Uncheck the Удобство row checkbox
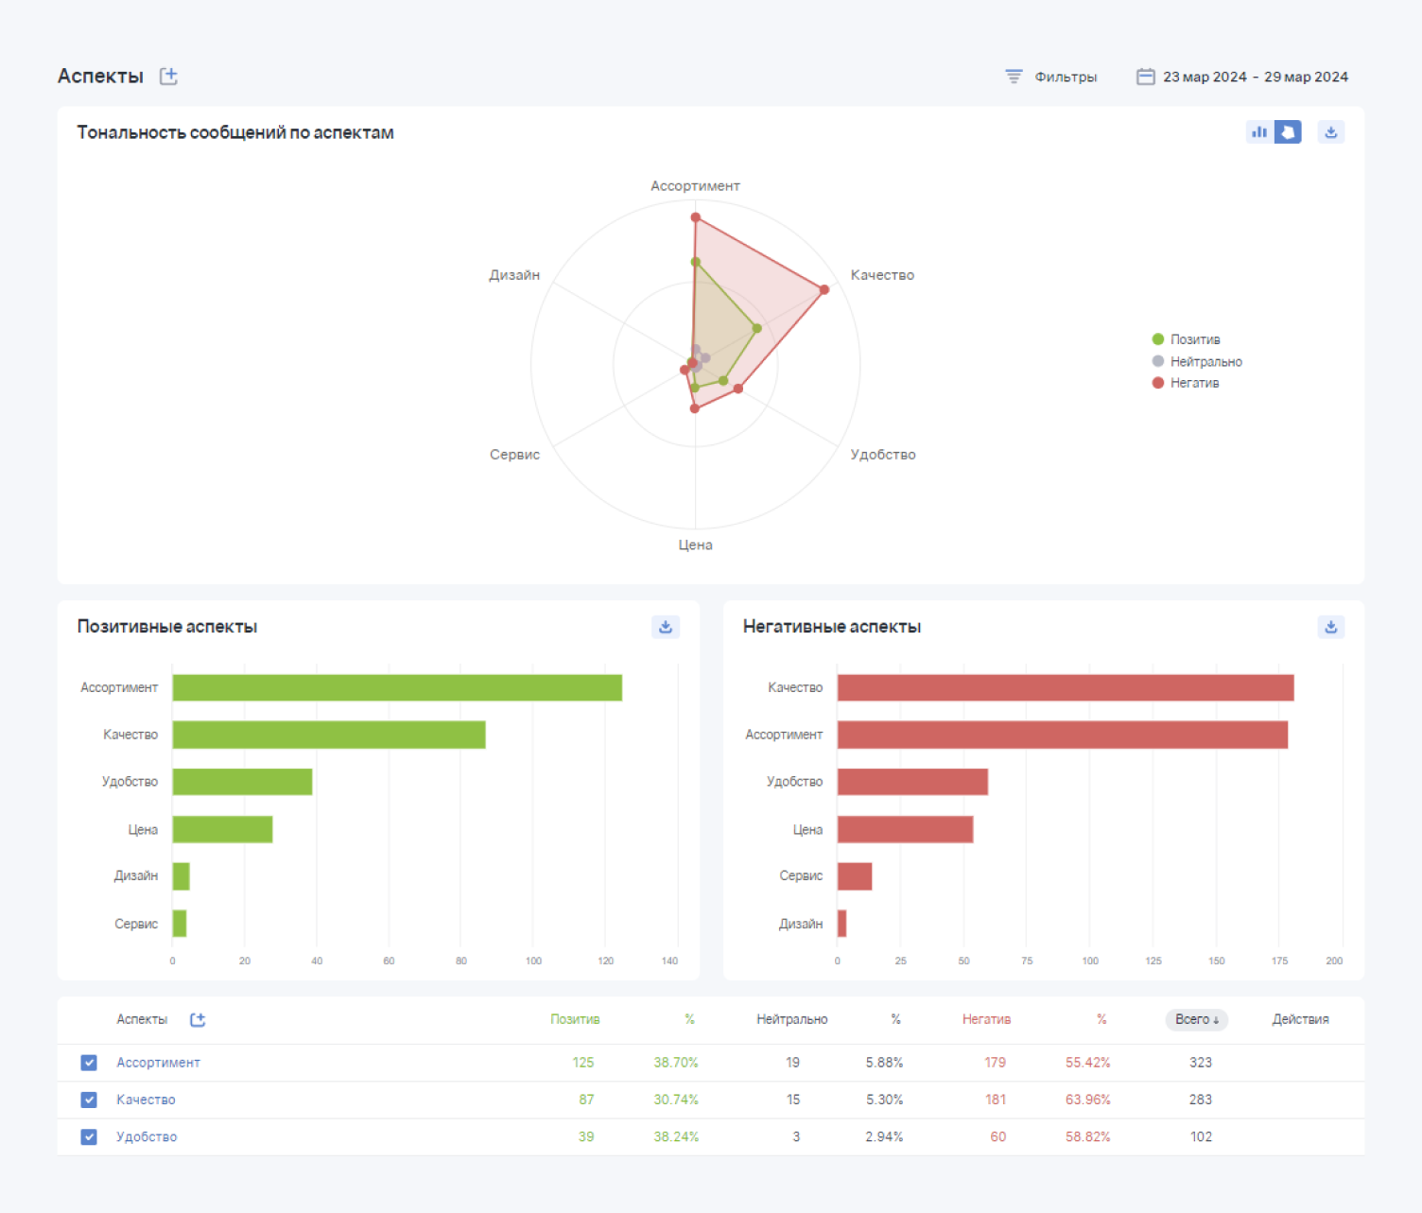This screenshot has height=1213, width=1422. [89, 1136]
